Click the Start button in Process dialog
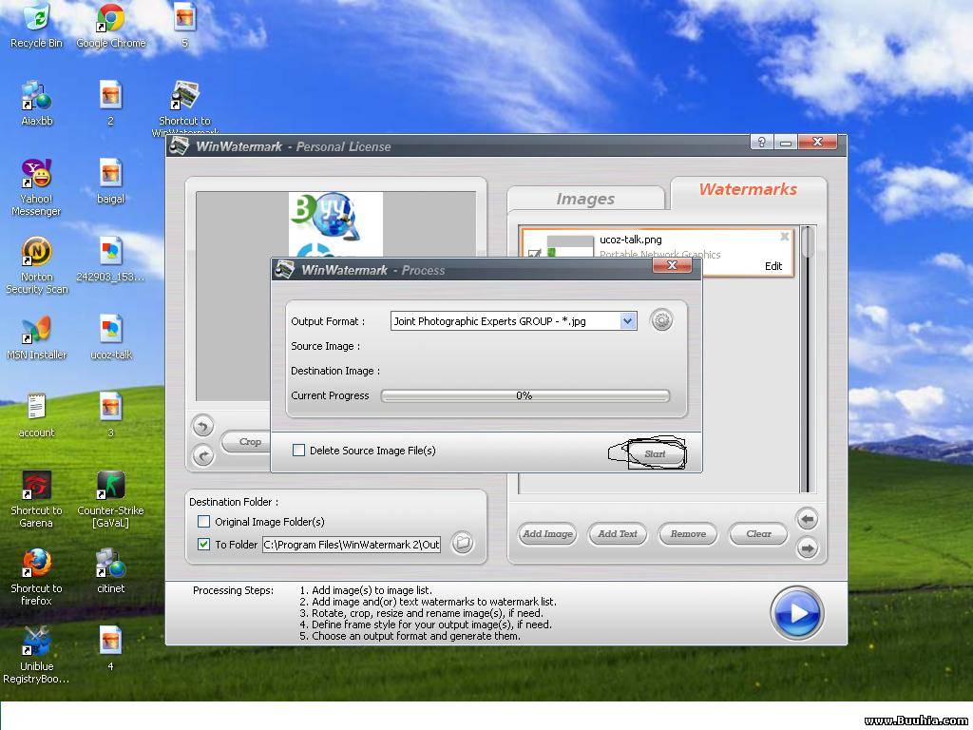This screenshot has width=973, height=730. click(x=656, y=453)
